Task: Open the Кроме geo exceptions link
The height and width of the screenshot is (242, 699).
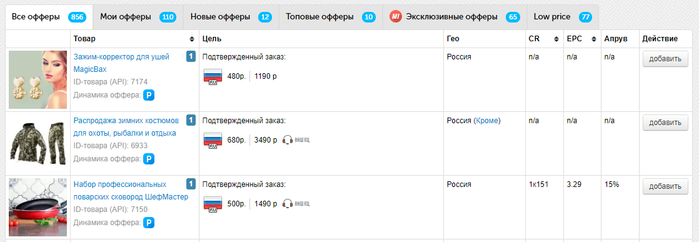Action: [487, 121]
